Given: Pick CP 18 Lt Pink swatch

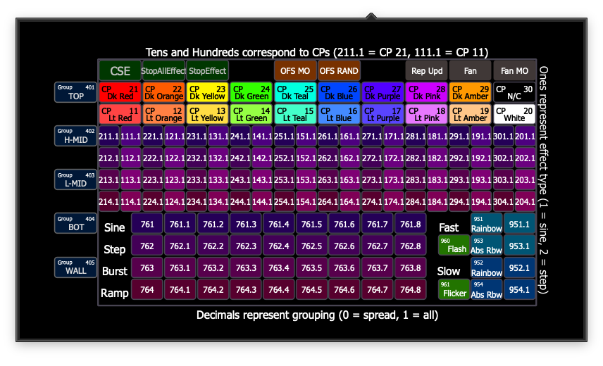Looking at the screenshot, I should coord(426,115).
